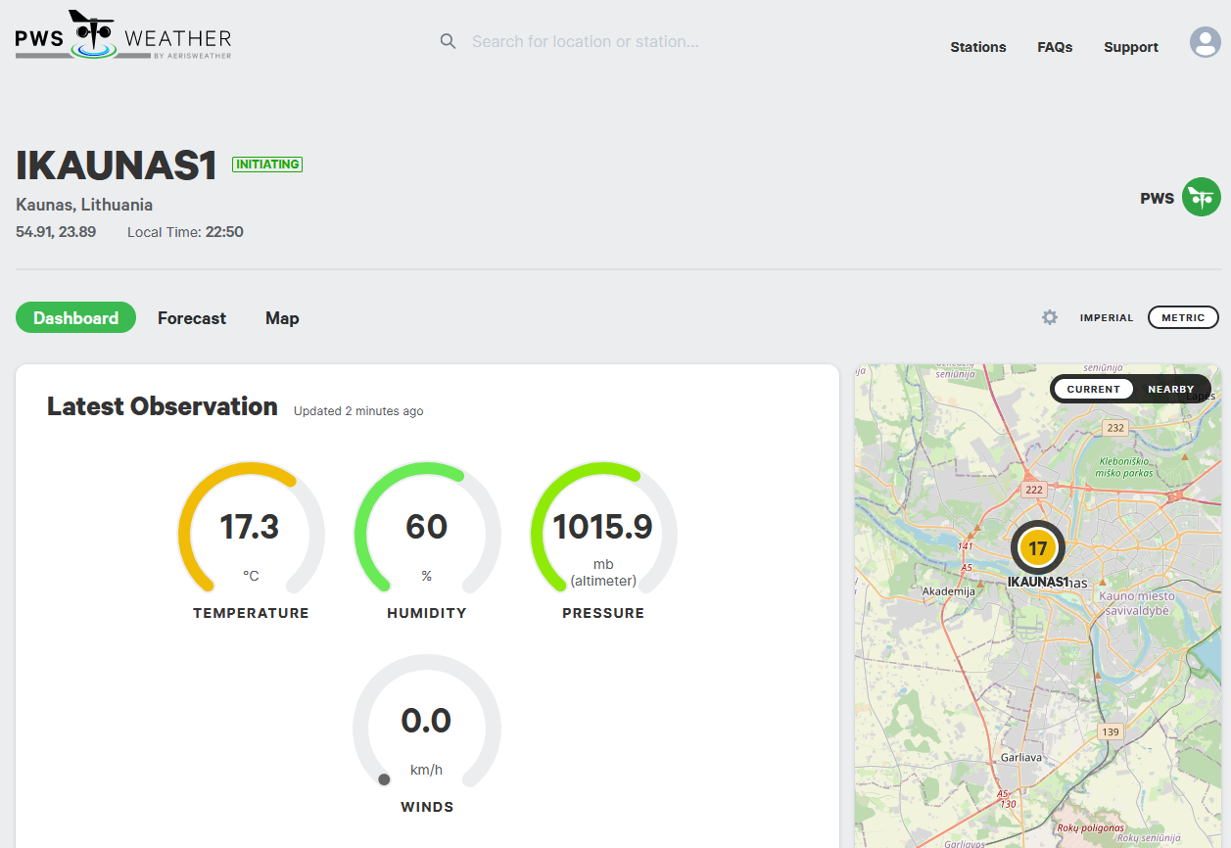Screen dimensions: 1231x848
Task: Open the Dashboard tab
Action: pyautogui.click(x=75, y=318)
